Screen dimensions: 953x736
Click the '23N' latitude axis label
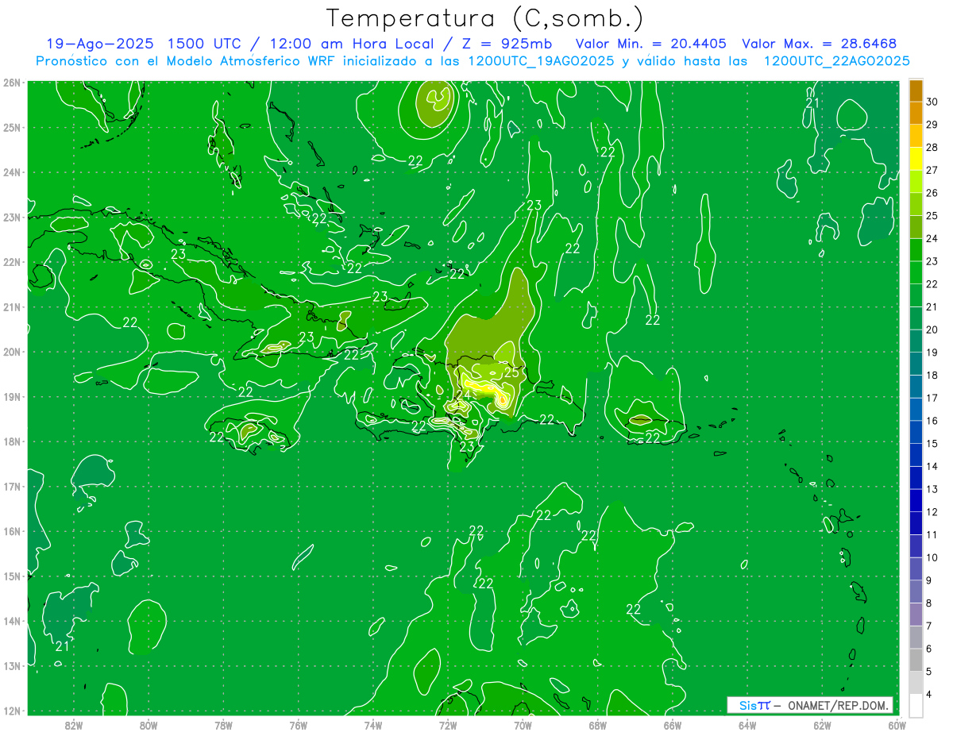[12, 217]
